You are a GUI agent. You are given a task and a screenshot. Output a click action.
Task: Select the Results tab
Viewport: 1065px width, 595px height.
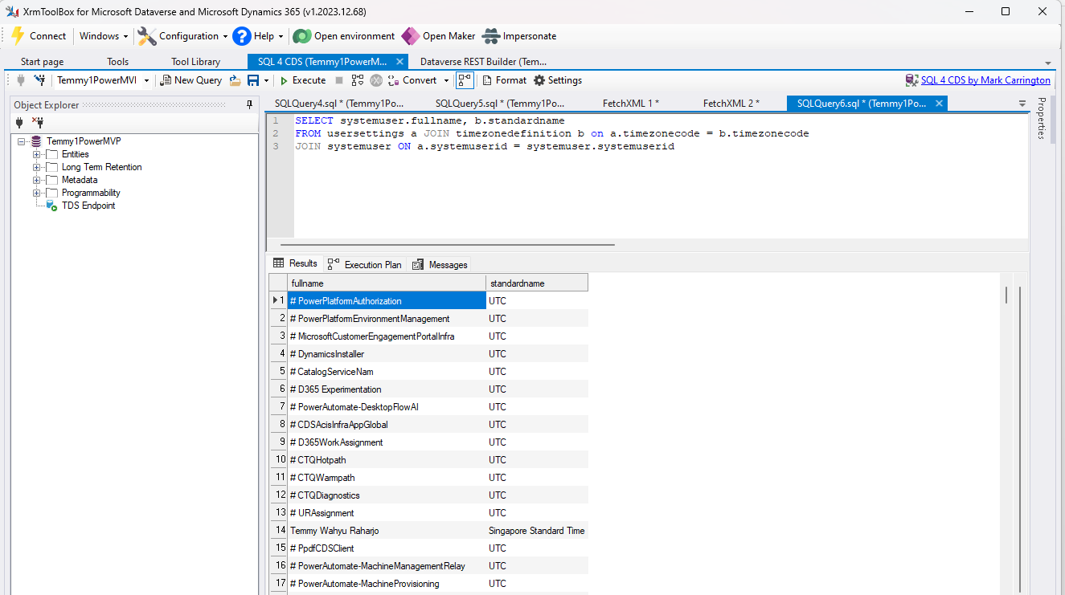point(296,263)
